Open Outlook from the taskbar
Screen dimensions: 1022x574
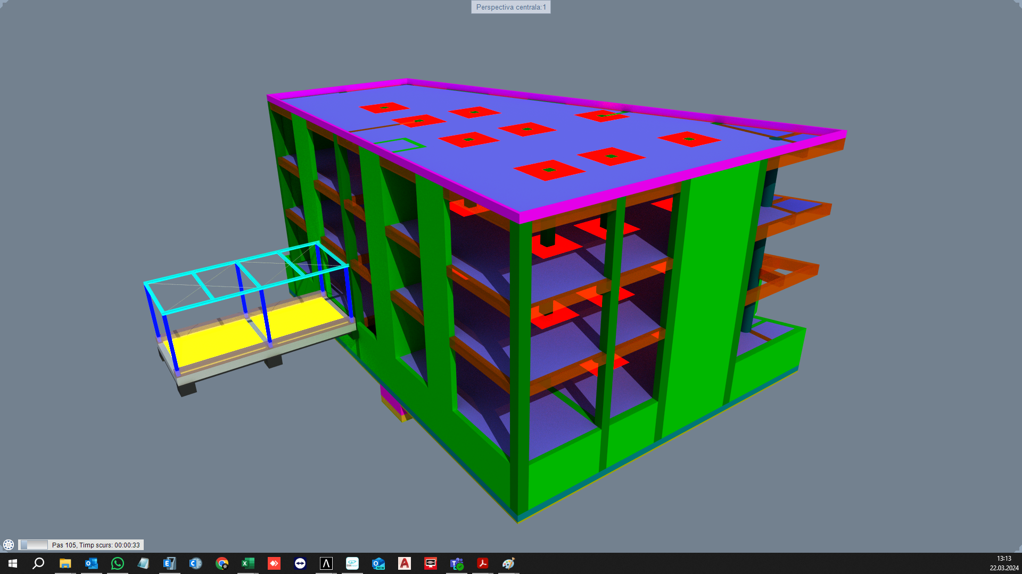pos(91,563)
